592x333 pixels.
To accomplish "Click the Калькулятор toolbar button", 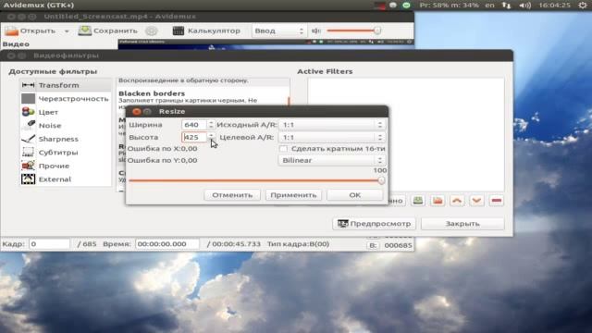I will 206,31.
